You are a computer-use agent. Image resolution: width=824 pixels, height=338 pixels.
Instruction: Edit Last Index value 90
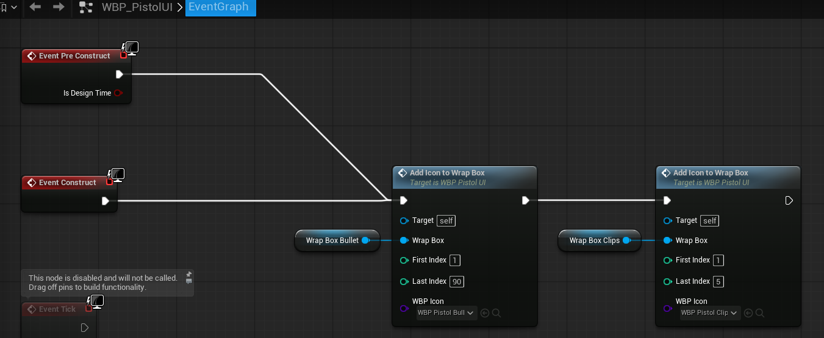(457, 281)
